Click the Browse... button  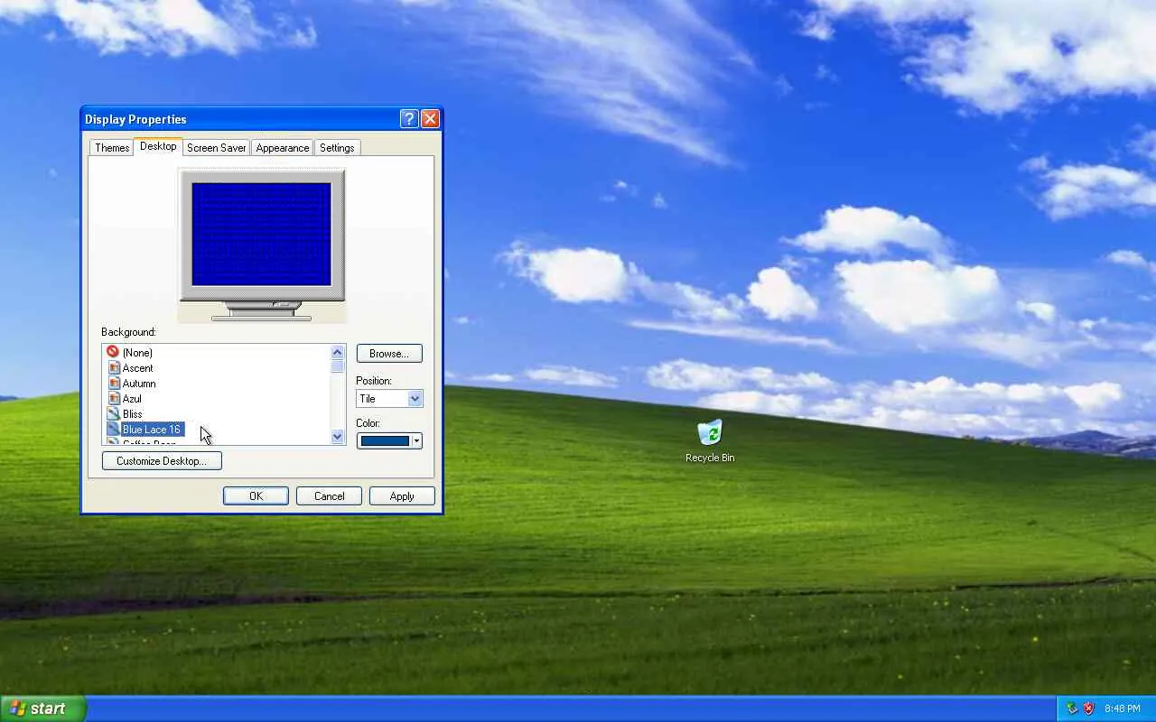[x=389, y=354]
